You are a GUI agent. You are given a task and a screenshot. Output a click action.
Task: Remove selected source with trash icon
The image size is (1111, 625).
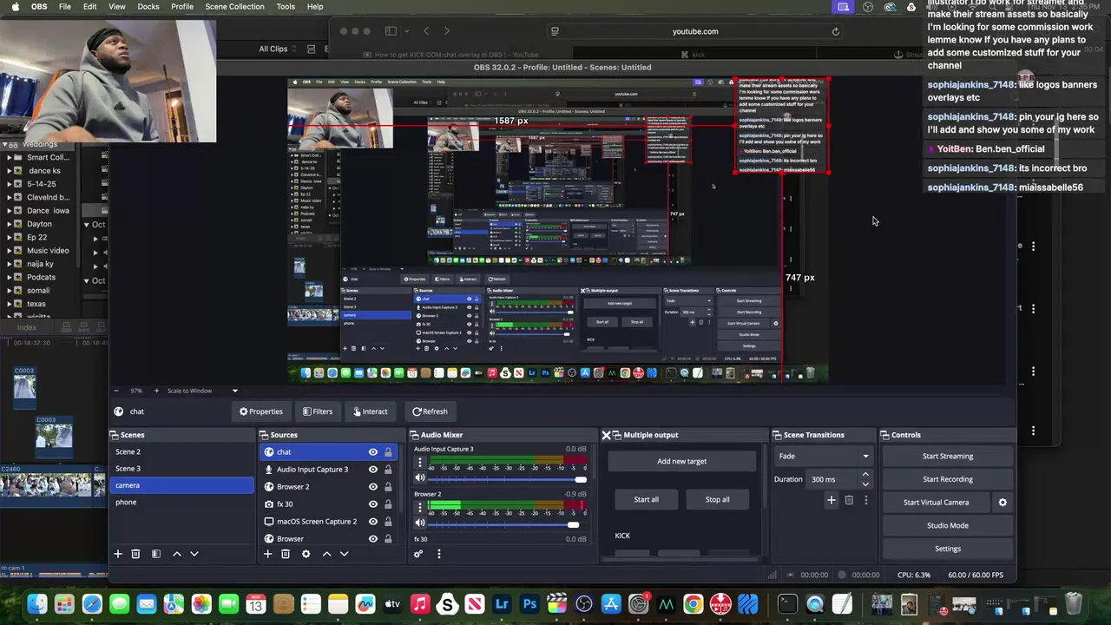coord(286,554)
